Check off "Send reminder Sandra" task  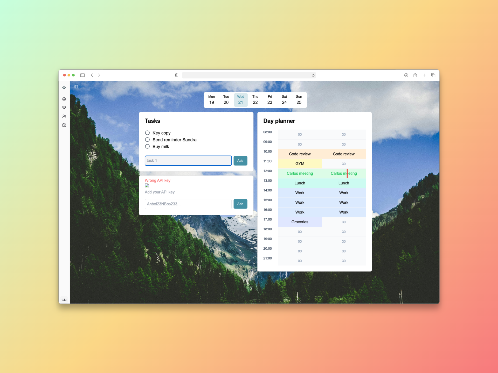pyautogui.click(x=147, y=140)
